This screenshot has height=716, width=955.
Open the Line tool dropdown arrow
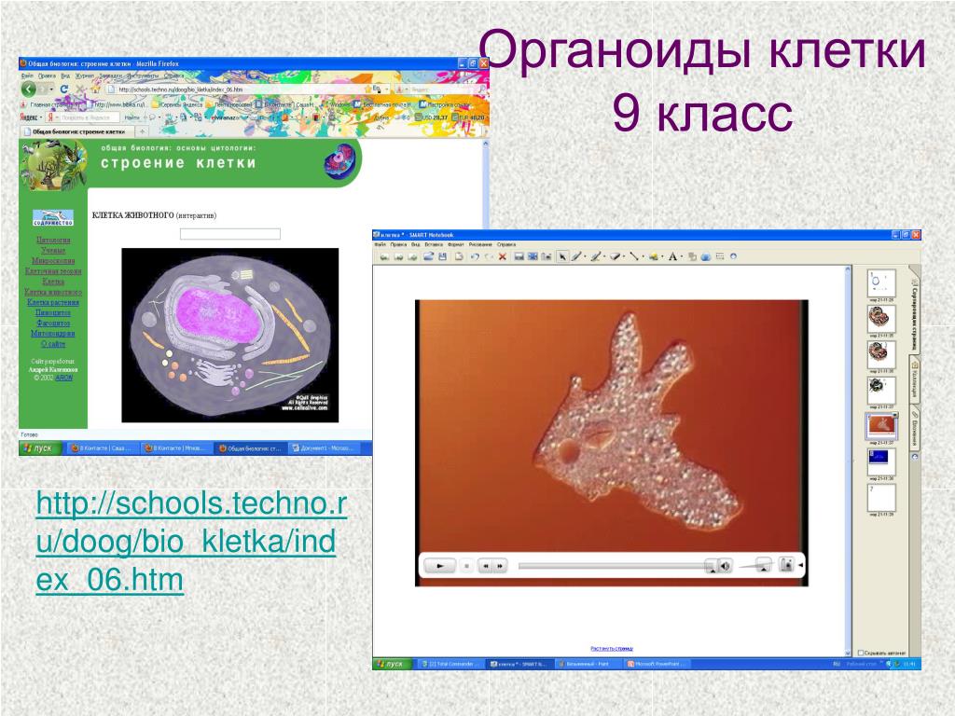tap(644, 256)
